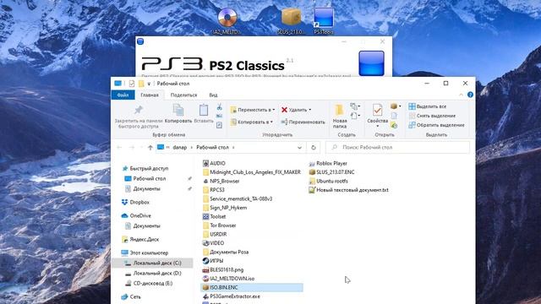The image size is (541, 304).
Task: Switch to the Поделиться tab
Action: tap(183, 95)
